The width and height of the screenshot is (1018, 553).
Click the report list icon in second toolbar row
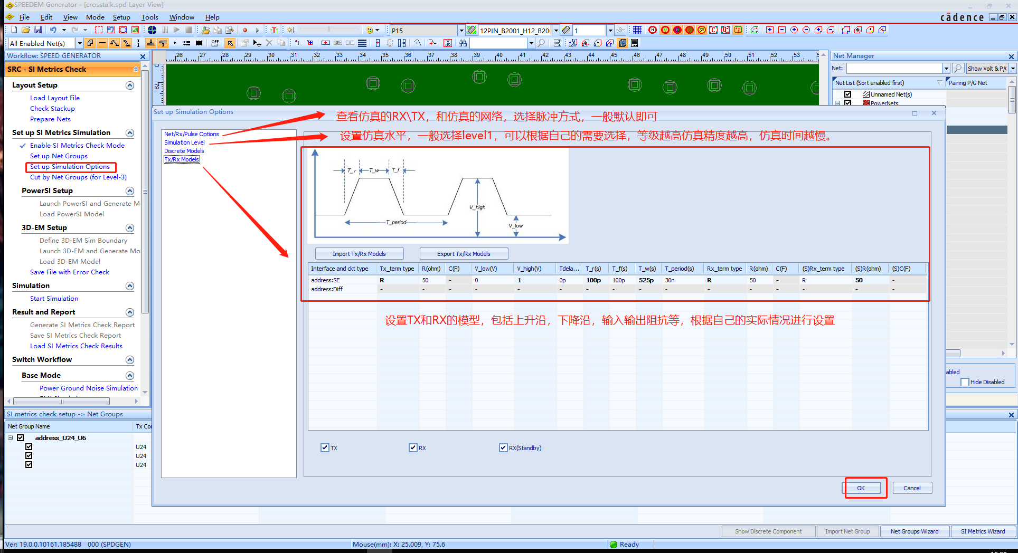pos(635,43)
